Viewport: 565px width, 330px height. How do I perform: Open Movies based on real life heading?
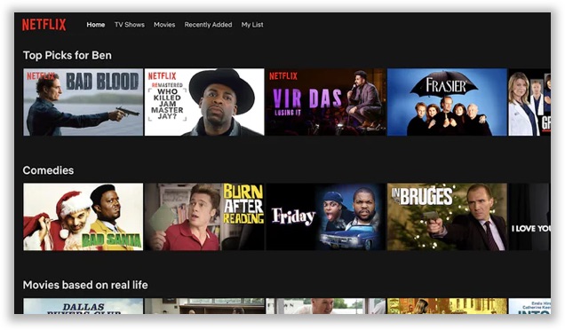(85, 285)
